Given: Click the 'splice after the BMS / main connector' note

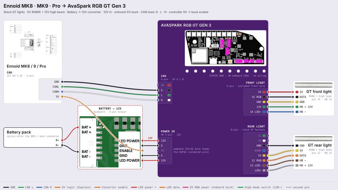Looking at the screenshot, I should 33,137.
